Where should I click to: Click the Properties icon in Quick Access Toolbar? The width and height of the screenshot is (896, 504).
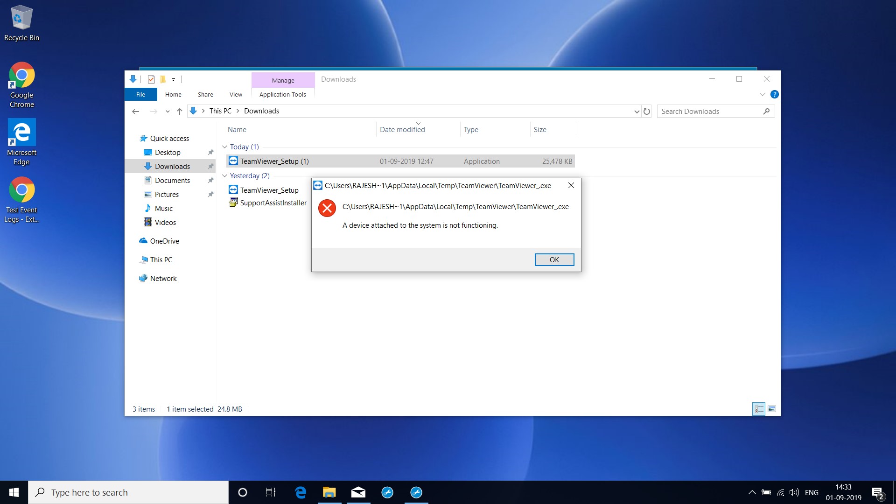[x=151, y=79]
